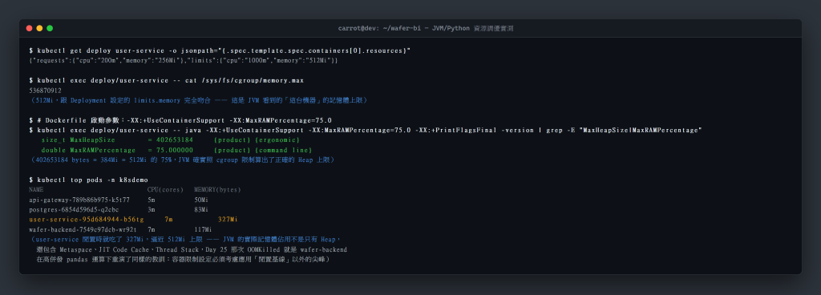Image resolution: width=821 pixels, height=295 pixels.
Task: Select pod 'api-gateway-789b86b975-k5t77'
Action: click(x=79, y=200)
